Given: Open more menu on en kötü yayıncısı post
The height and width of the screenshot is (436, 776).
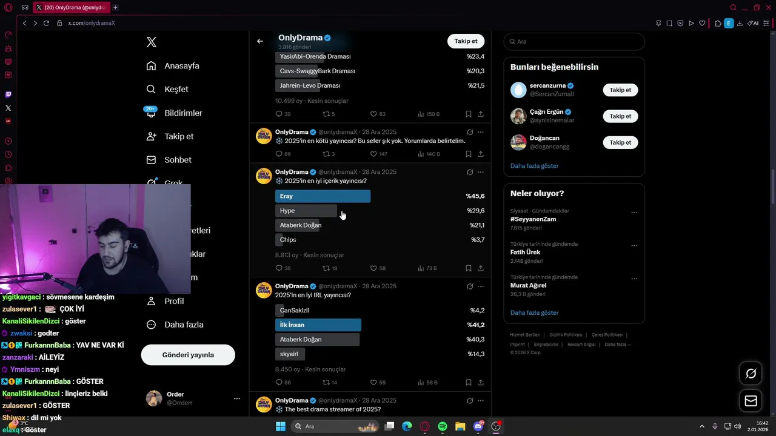Looking at the screenshot, I should click(x=481, y=132).
